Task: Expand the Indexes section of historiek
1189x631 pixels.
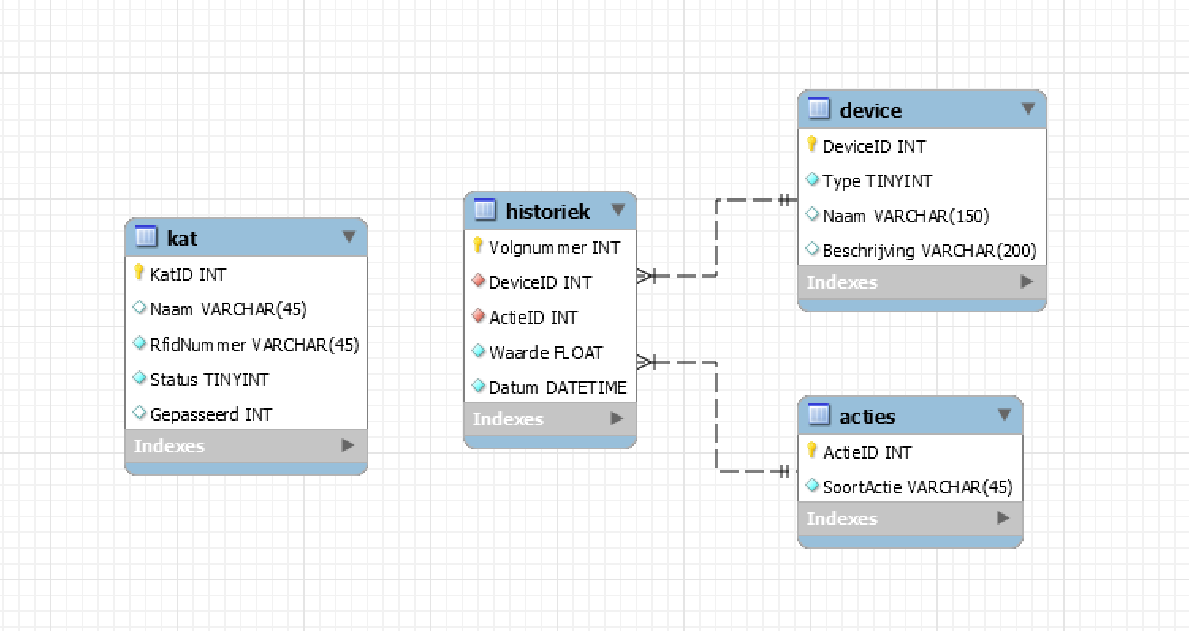Action: 617,418
